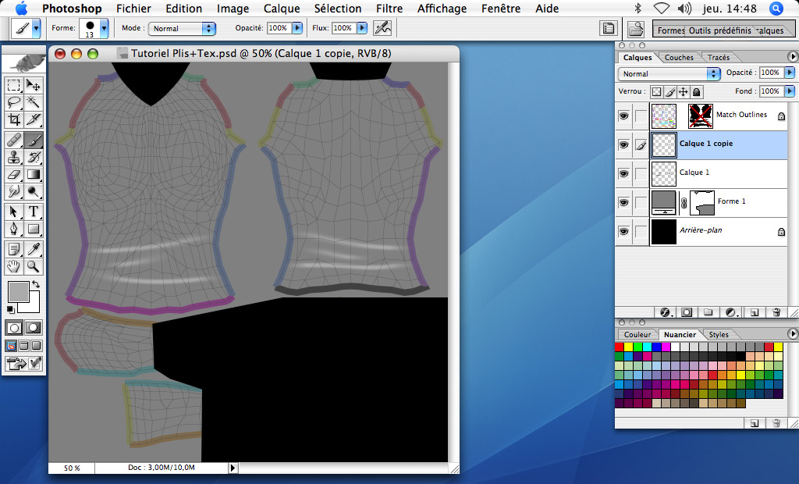Open the tool preset picker arrow

pyautogui.click(x=36, y=29)
